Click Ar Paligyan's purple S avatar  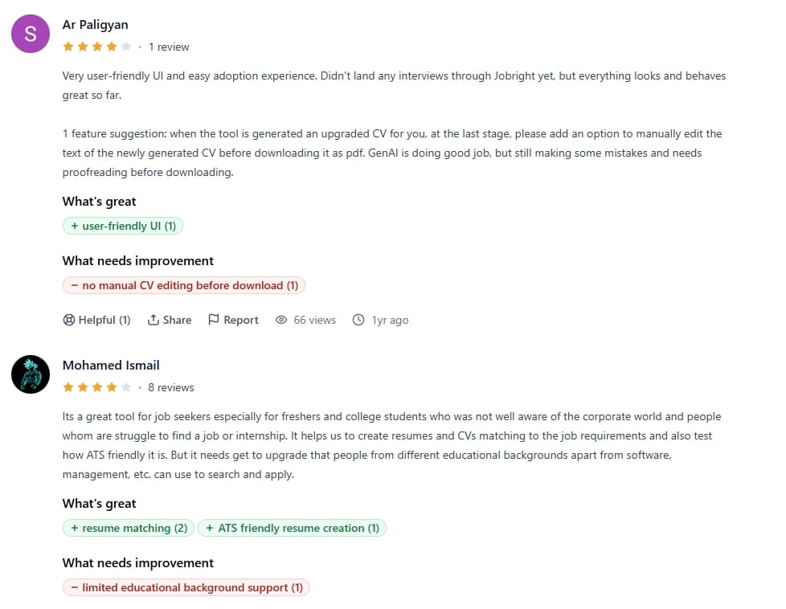coord(31,34)
